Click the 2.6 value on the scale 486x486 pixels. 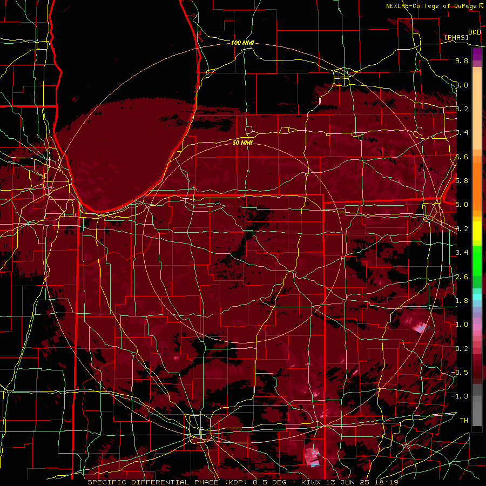(x=462, y=276)
